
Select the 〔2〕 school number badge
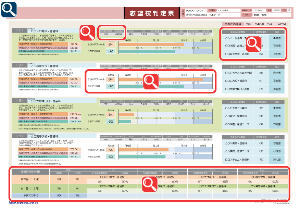[20, 65]
